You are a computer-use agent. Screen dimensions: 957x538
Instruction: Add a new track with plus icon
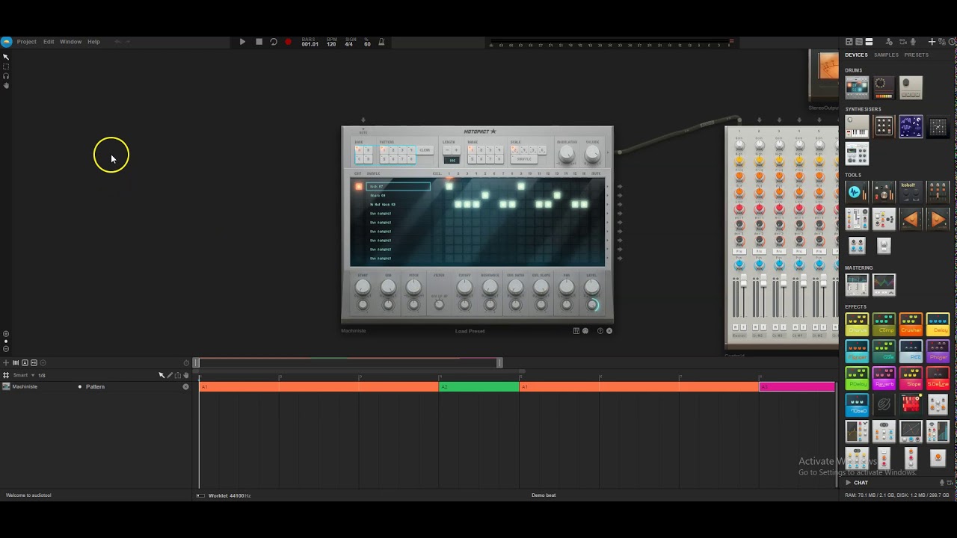(x=6, y=363)
